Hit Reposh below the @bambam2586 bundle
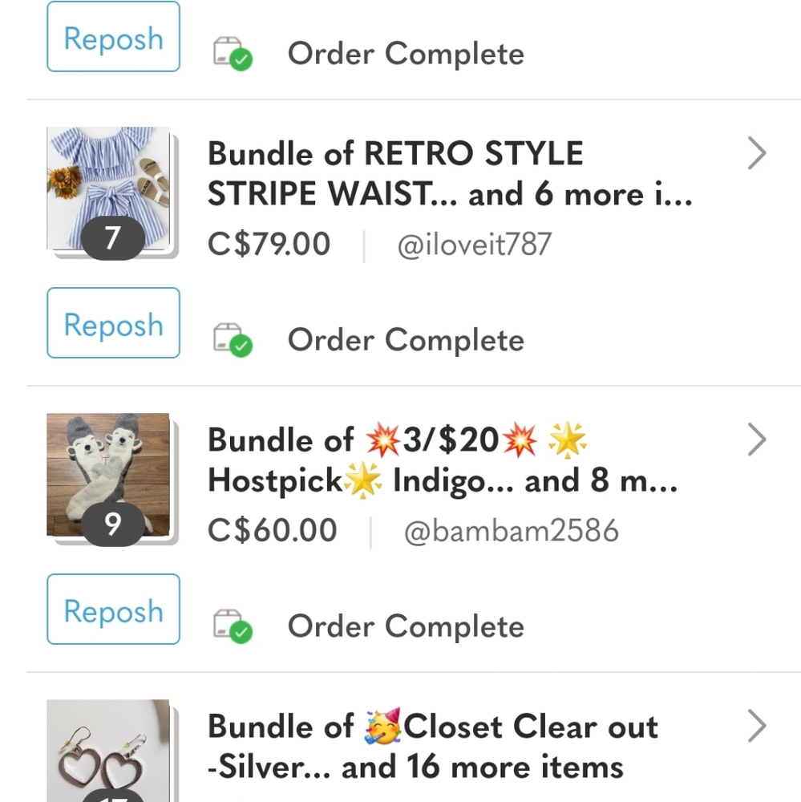 pyautogui.click(x=113, y=610)
